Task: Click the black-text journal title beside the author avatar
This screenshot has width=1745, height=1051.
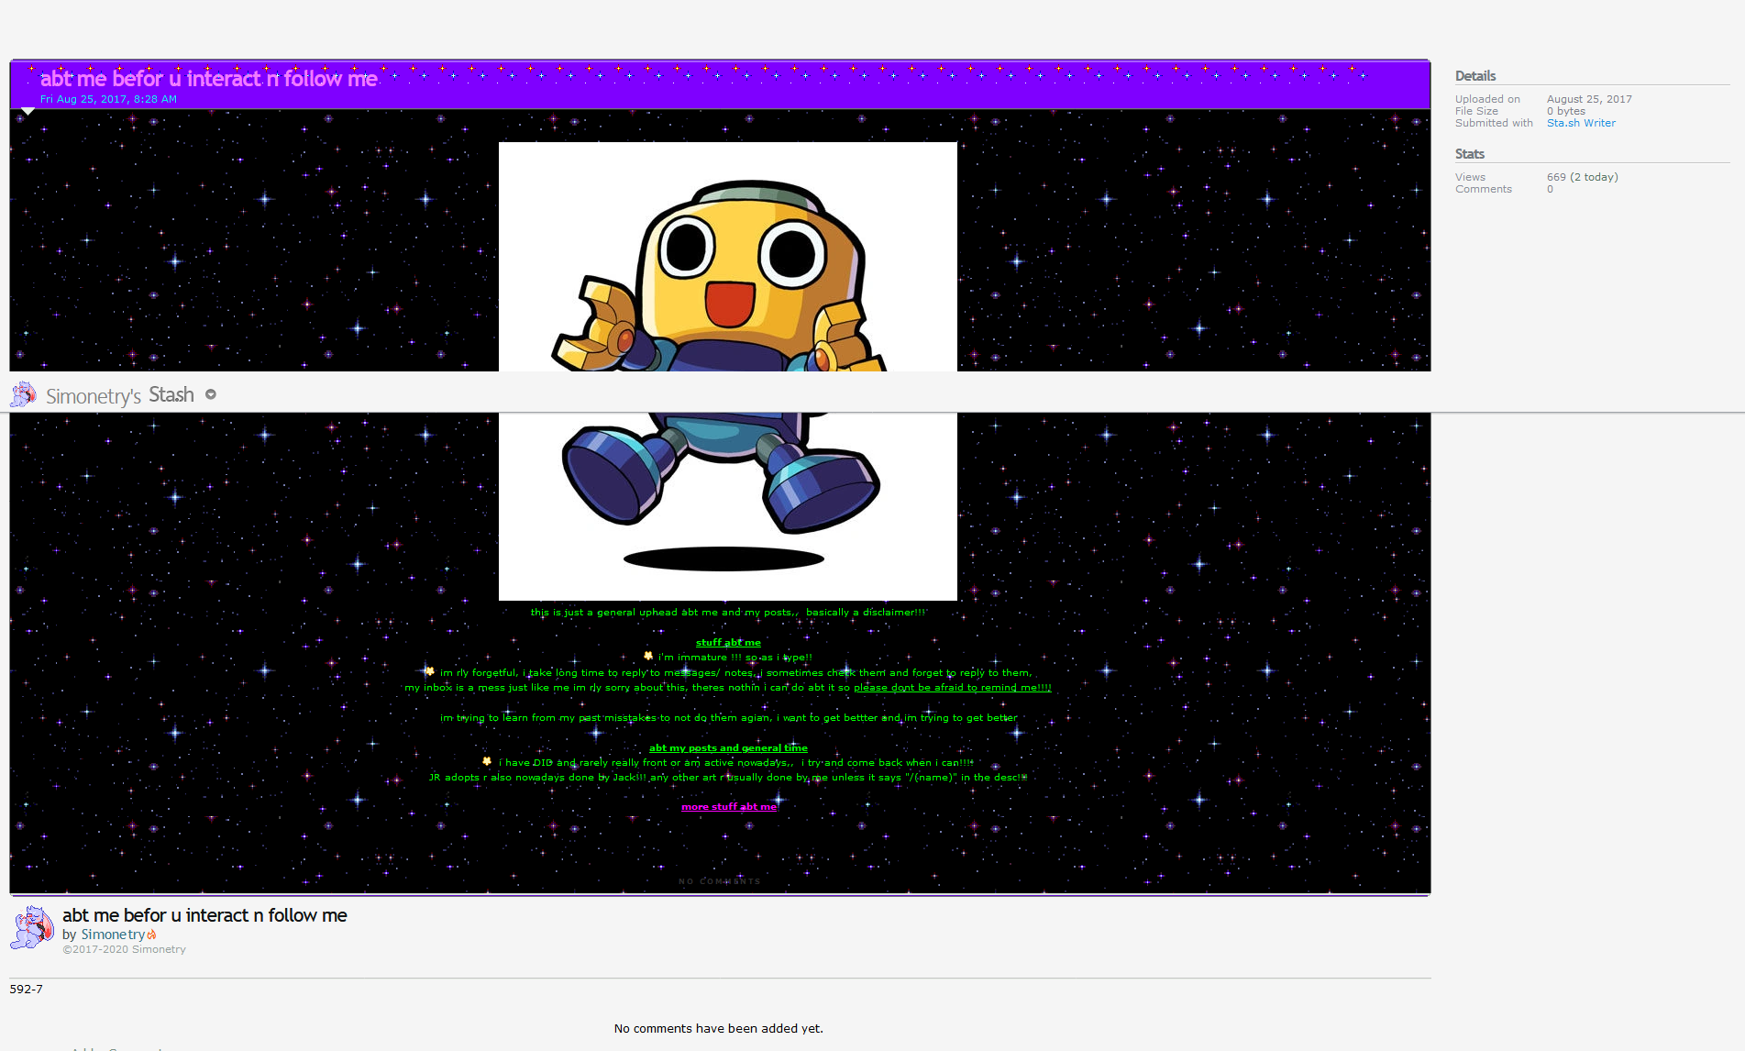Action: tap(204, 915)
